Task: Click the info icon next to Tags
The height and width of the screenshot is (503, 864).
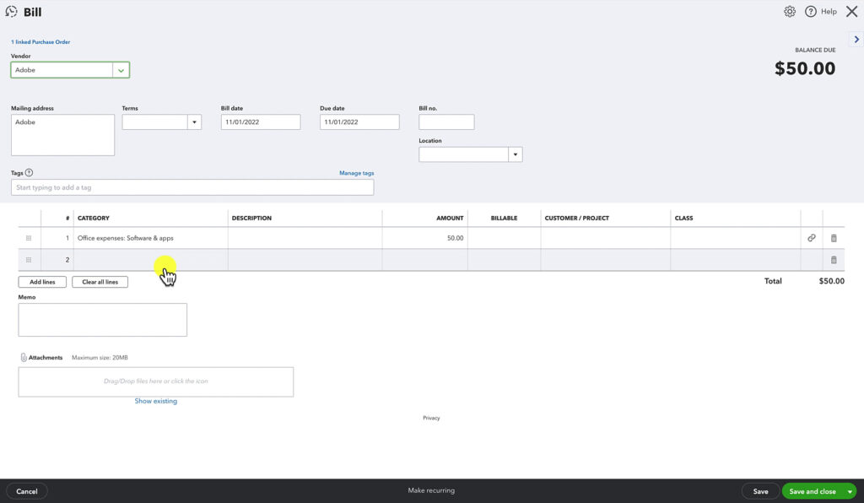Action: click(30, 172)
